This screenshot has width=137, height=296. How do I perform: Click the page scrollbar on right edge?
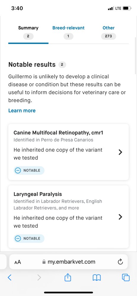(136, 56)
